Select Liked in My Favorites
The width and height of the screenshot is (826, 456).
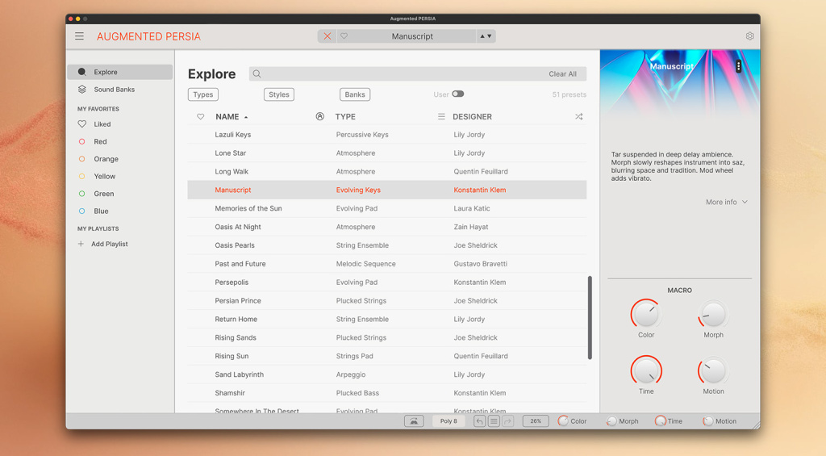(x=102, y=124)
